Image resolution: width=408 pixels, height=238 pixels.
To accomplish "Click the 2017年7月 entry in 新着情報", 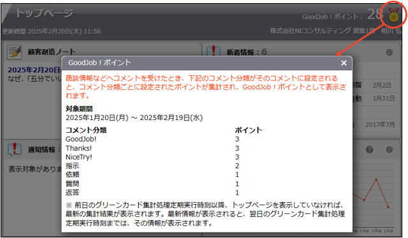I will pos(380,124).
